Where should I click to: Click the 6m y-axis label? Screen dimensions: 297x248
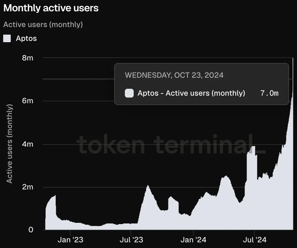[x=27, y=101]
